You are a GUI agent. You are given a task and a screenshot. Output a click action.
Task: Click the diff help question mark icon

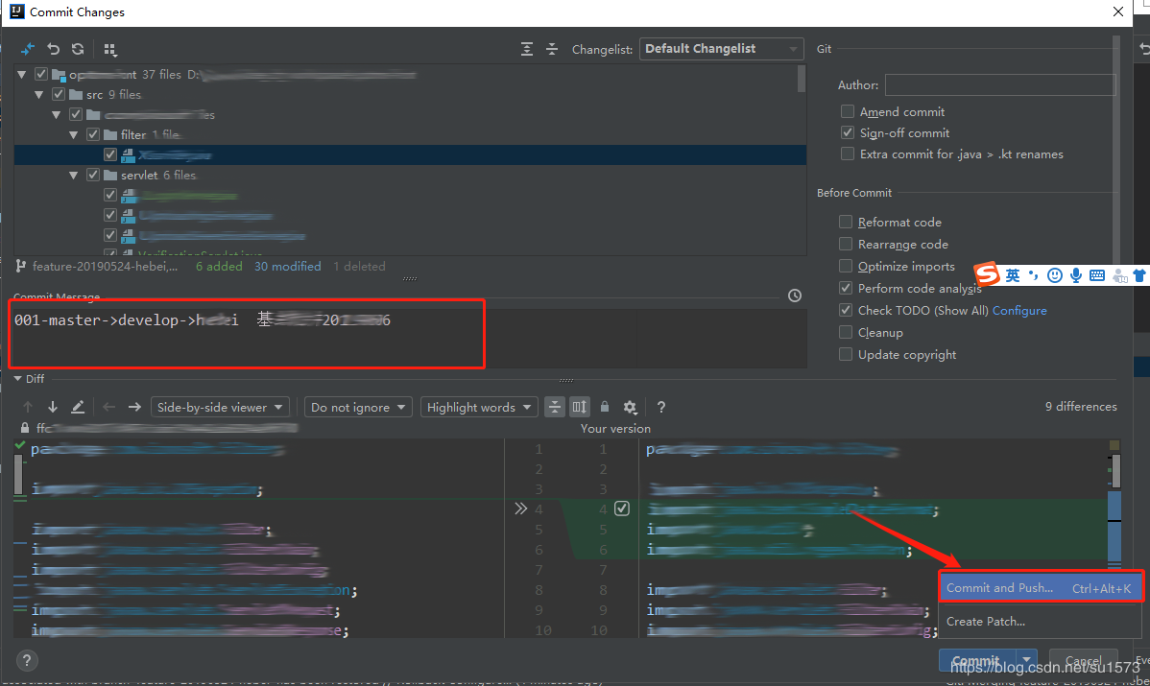(661, 407)
